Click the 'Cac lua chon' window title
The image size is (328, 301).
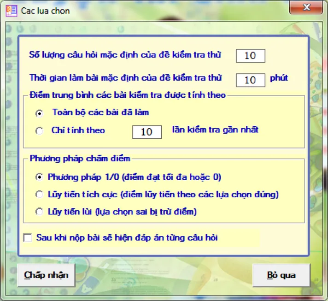coord(46,11)
